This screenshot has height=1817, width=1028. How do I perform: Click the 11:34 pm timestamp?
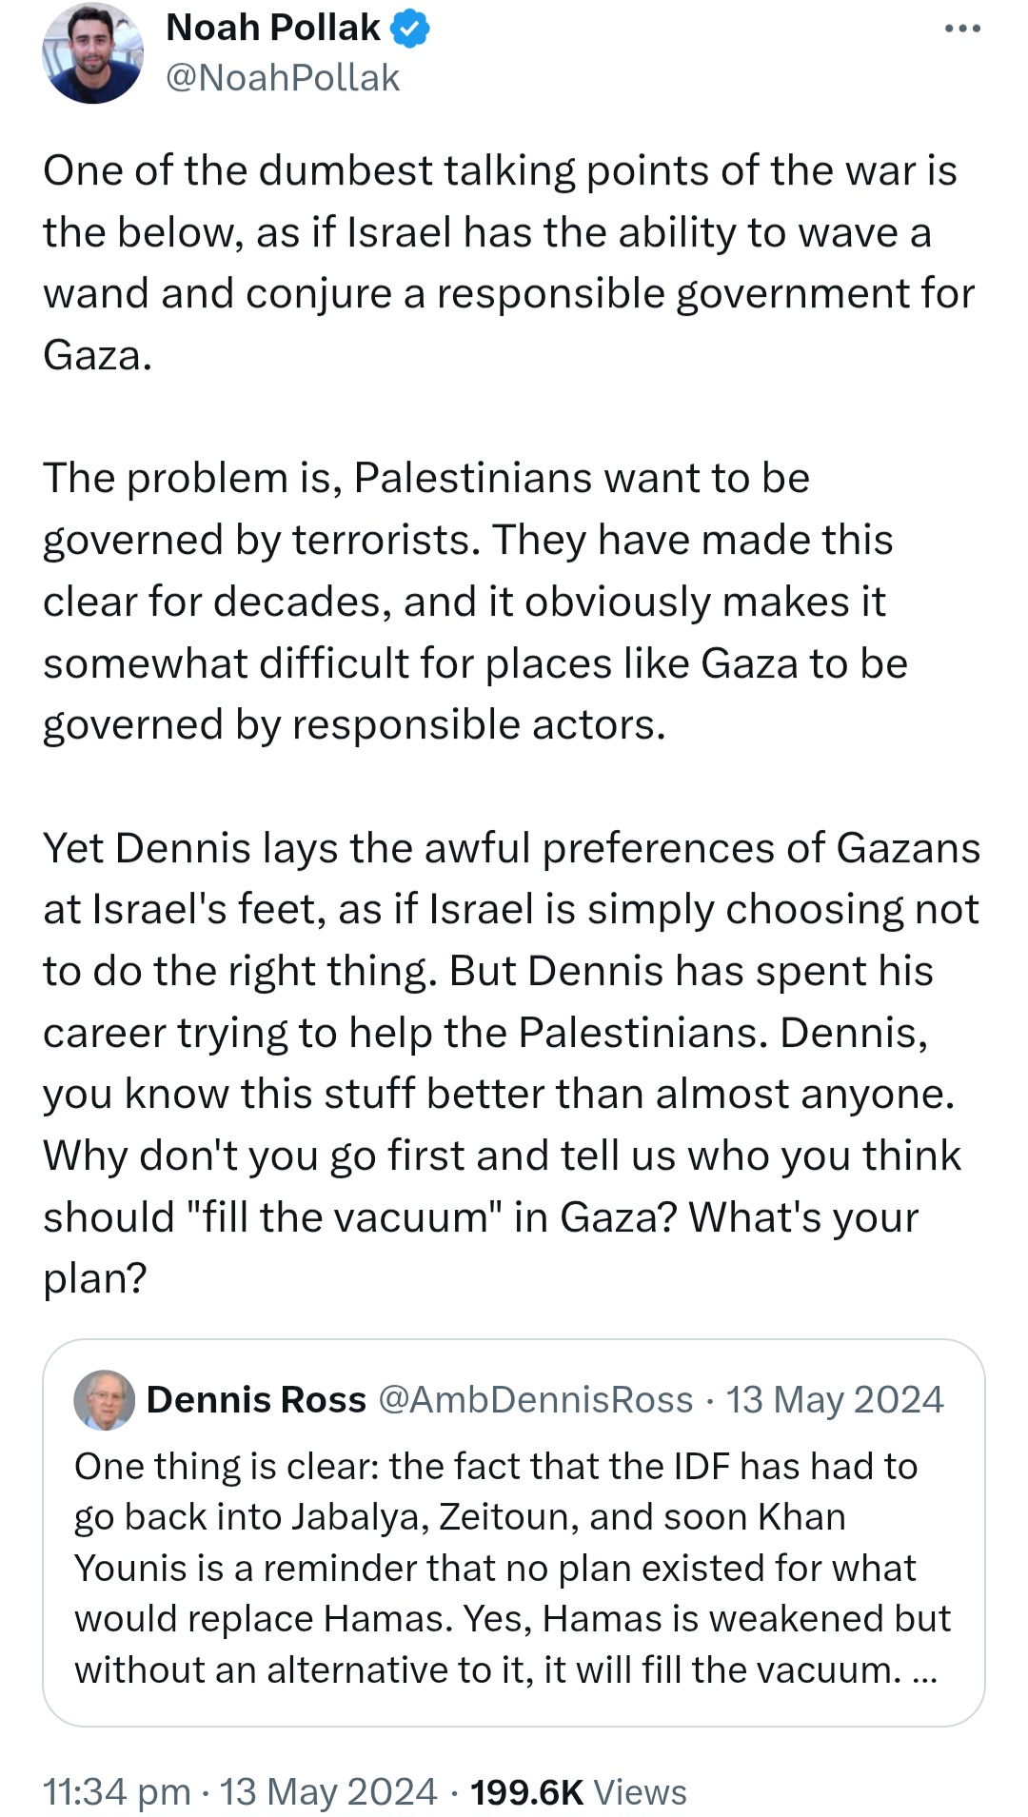pos(116,1791)
